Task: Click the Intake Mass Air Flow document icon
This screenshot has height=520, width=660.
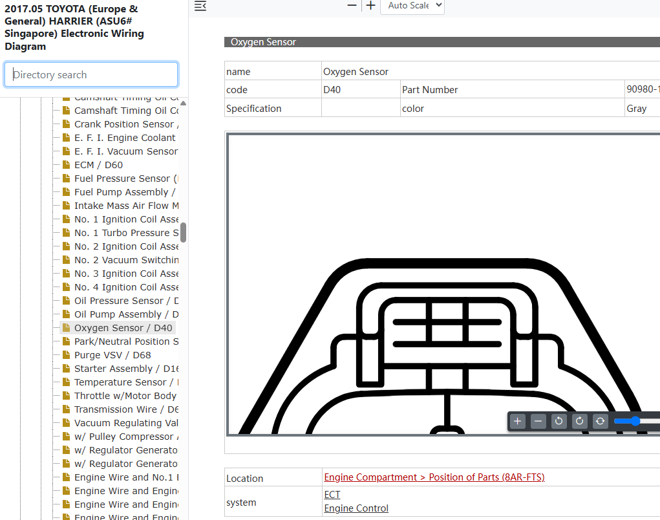Action: coord(66,205)
